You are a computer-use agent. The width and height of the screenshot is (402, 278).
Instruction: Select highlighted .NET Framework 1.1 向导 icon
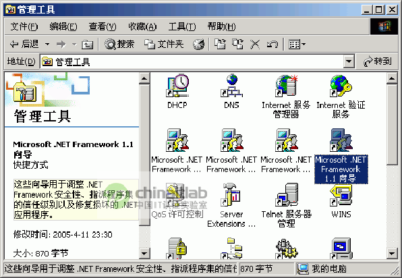click(341, 140)
